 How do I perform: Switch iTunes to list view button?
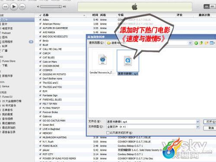coord(206,6)
